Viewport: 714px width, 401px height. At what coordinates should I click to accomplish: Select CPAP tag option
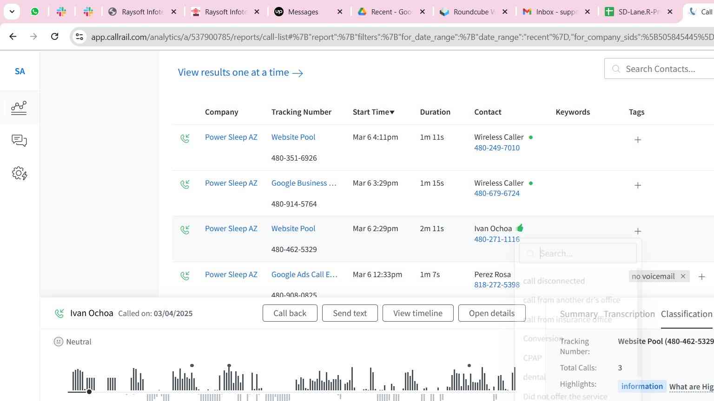[x=532, y=358]
